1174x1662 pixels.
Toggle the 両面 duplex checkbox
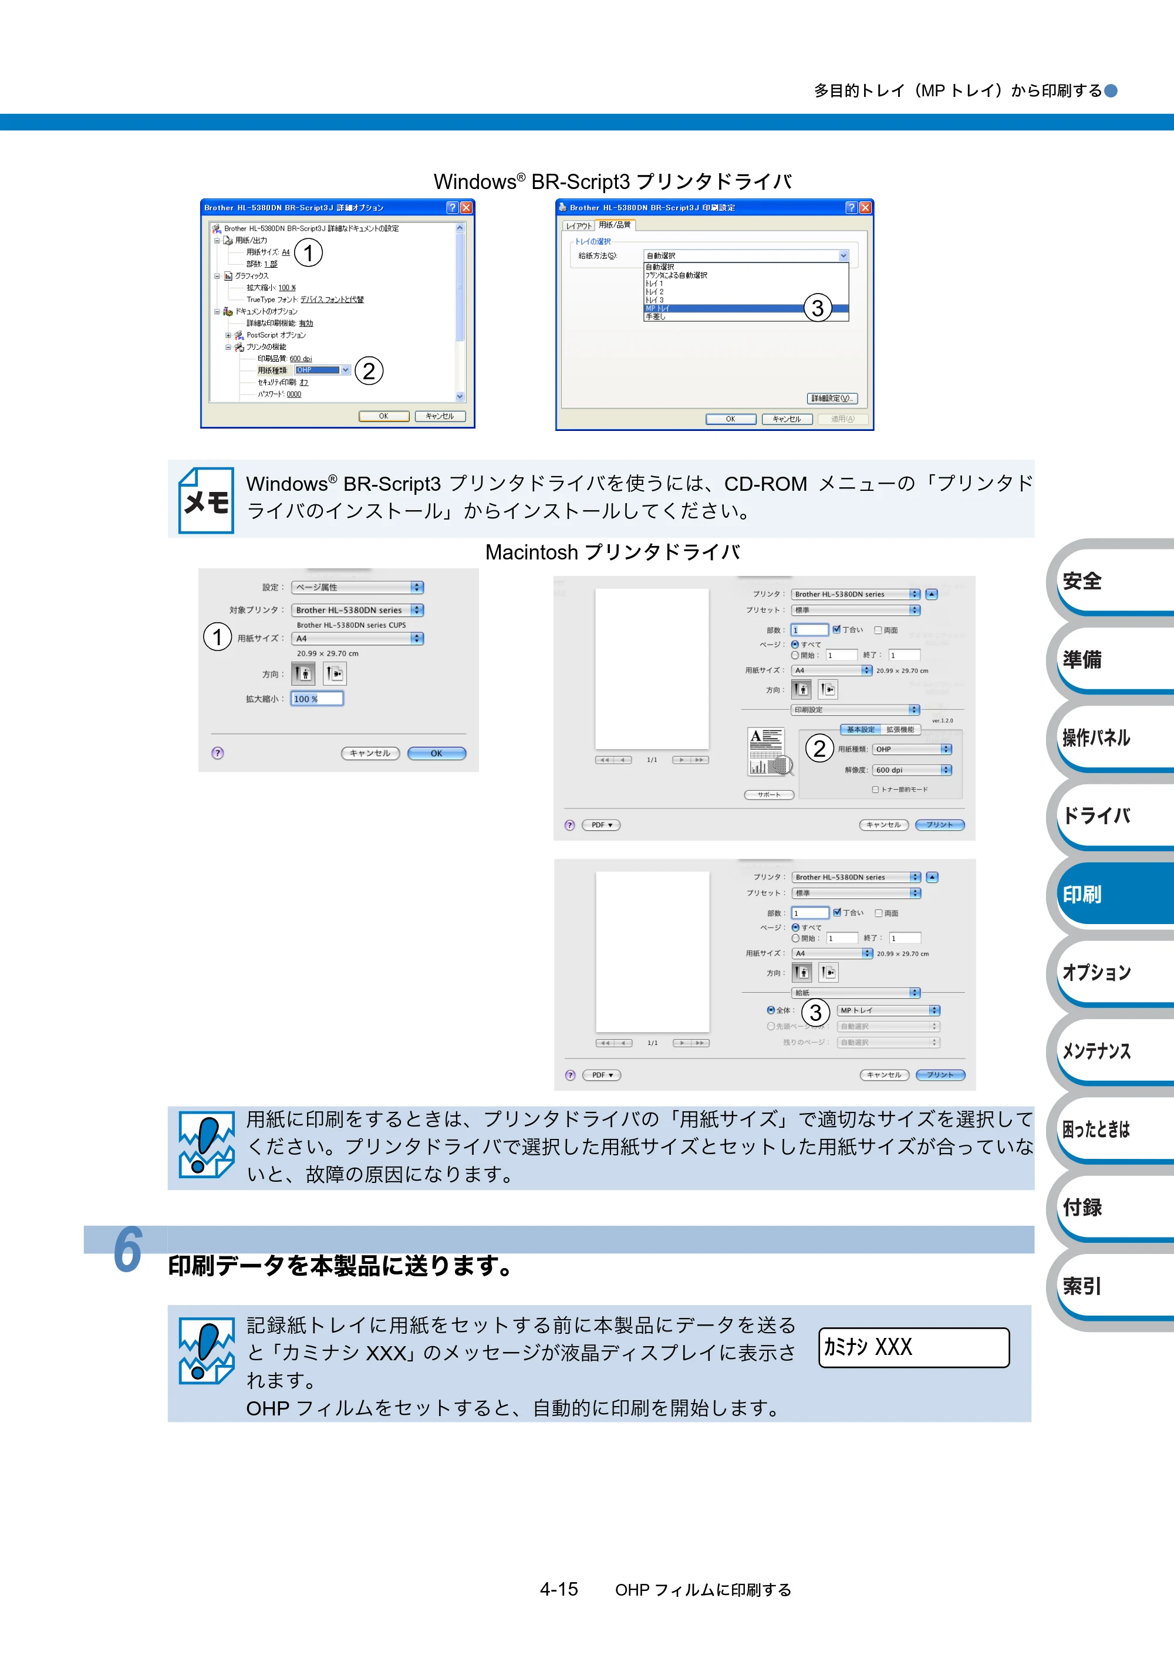878,630
